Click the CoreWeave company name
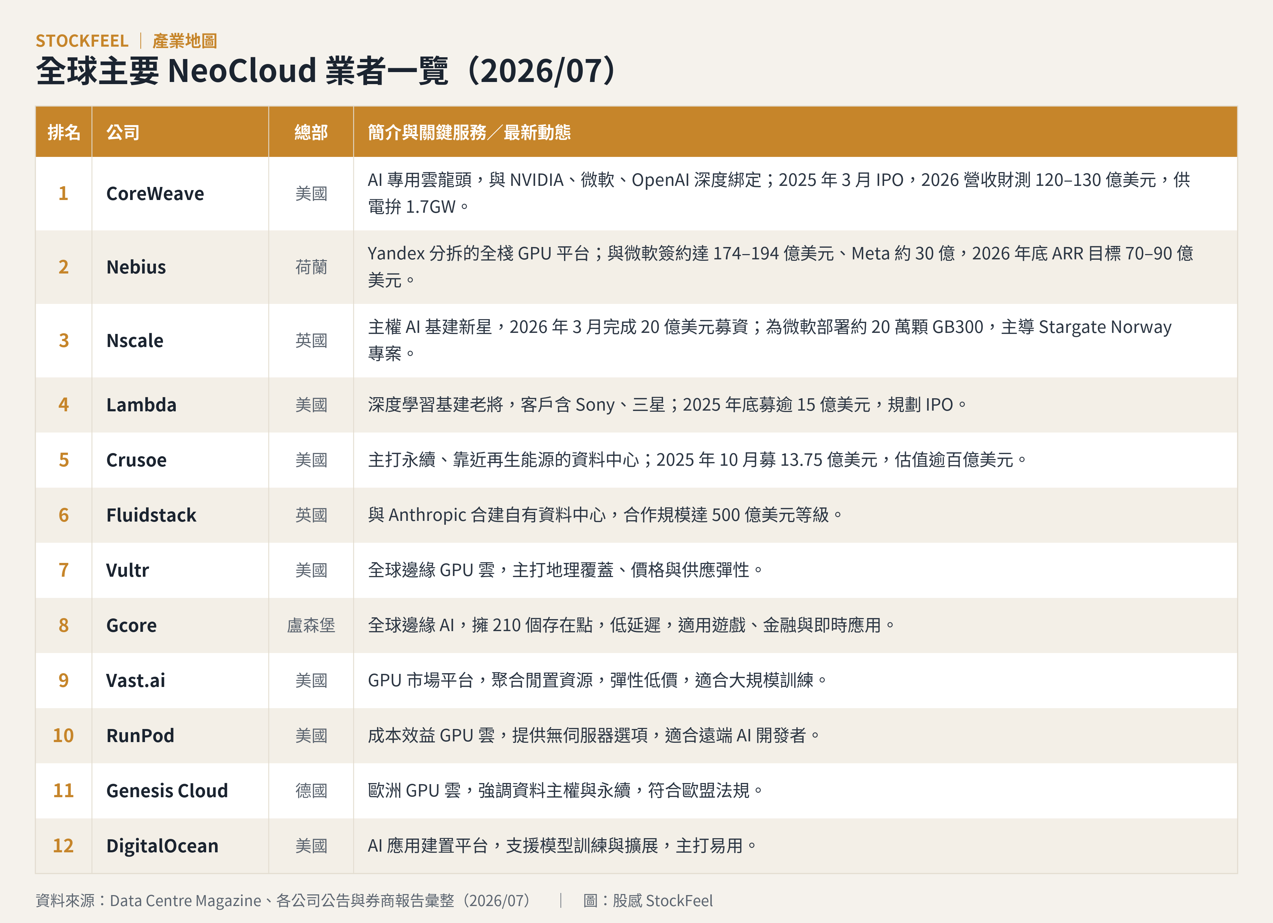Screen dimensions: 1273x923 click(155, 193)
